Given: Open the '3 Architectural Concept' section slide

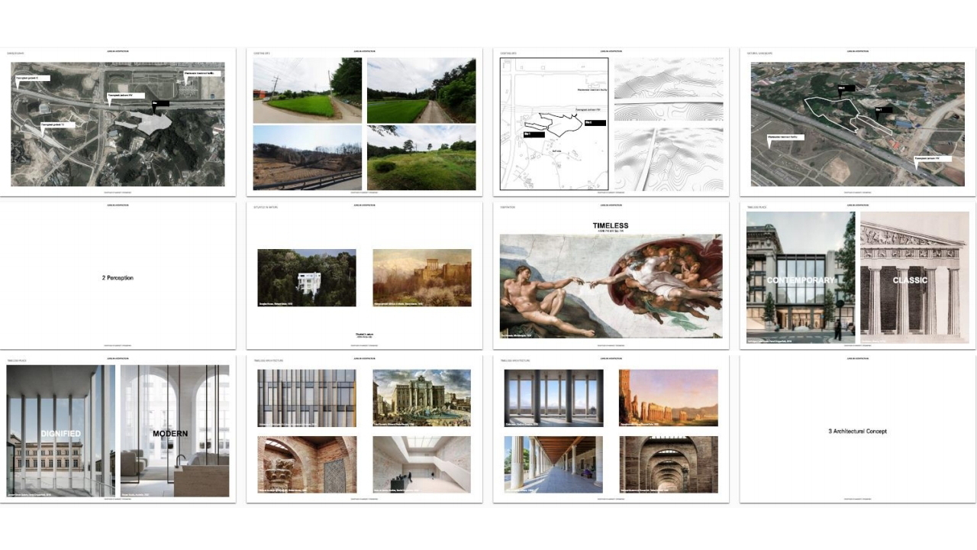Looking at the screenshot, I should click(x=859, y=429).
